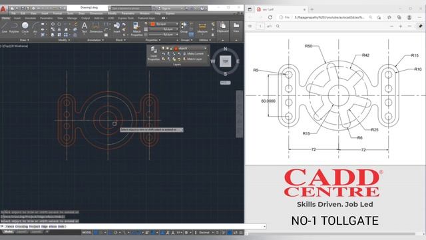Pick the Mirror tool in Modify panel
Image resolution: width=426 pixels, height=240 pixels.
coord(59,29)
